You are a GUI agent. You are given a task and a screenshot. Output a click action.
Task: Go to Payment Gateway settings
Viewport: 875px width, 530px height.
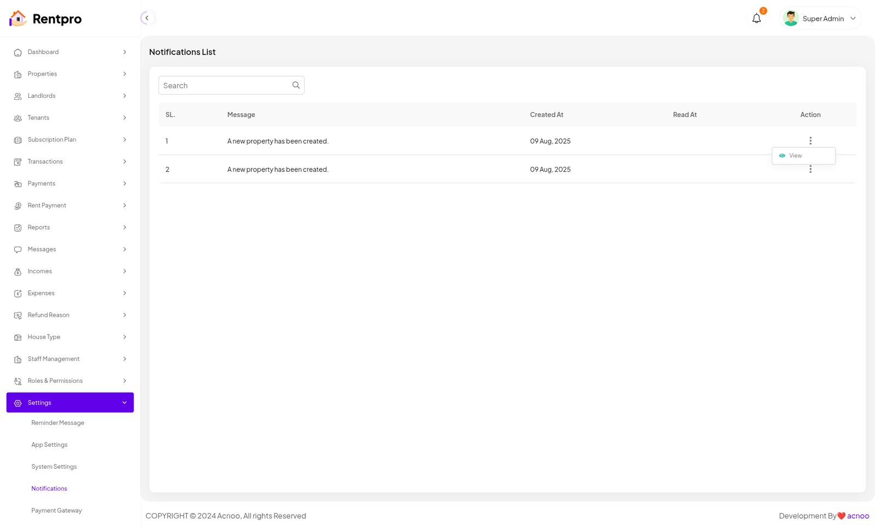[x=56, y=510]
